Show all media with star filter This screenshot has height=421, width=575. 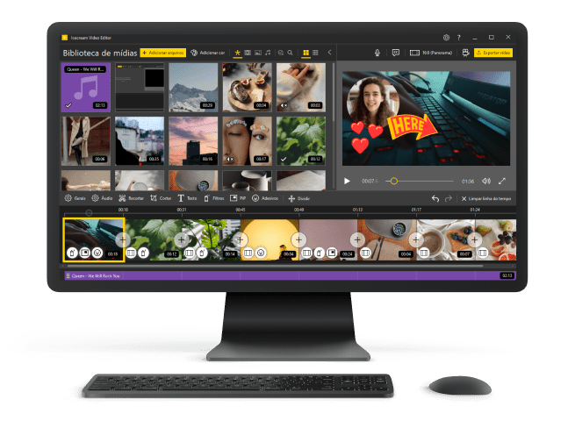pyautogui.click(x=237, y=53)
